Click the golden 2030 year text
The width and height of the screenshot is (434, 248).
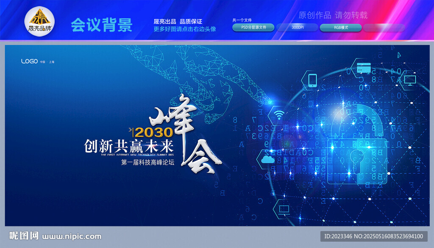[154, 132]
